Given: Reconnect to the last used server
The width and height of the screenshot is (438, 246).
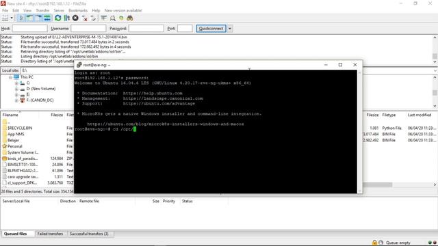Looking at the screenshot, I should (x=93, y=18).
